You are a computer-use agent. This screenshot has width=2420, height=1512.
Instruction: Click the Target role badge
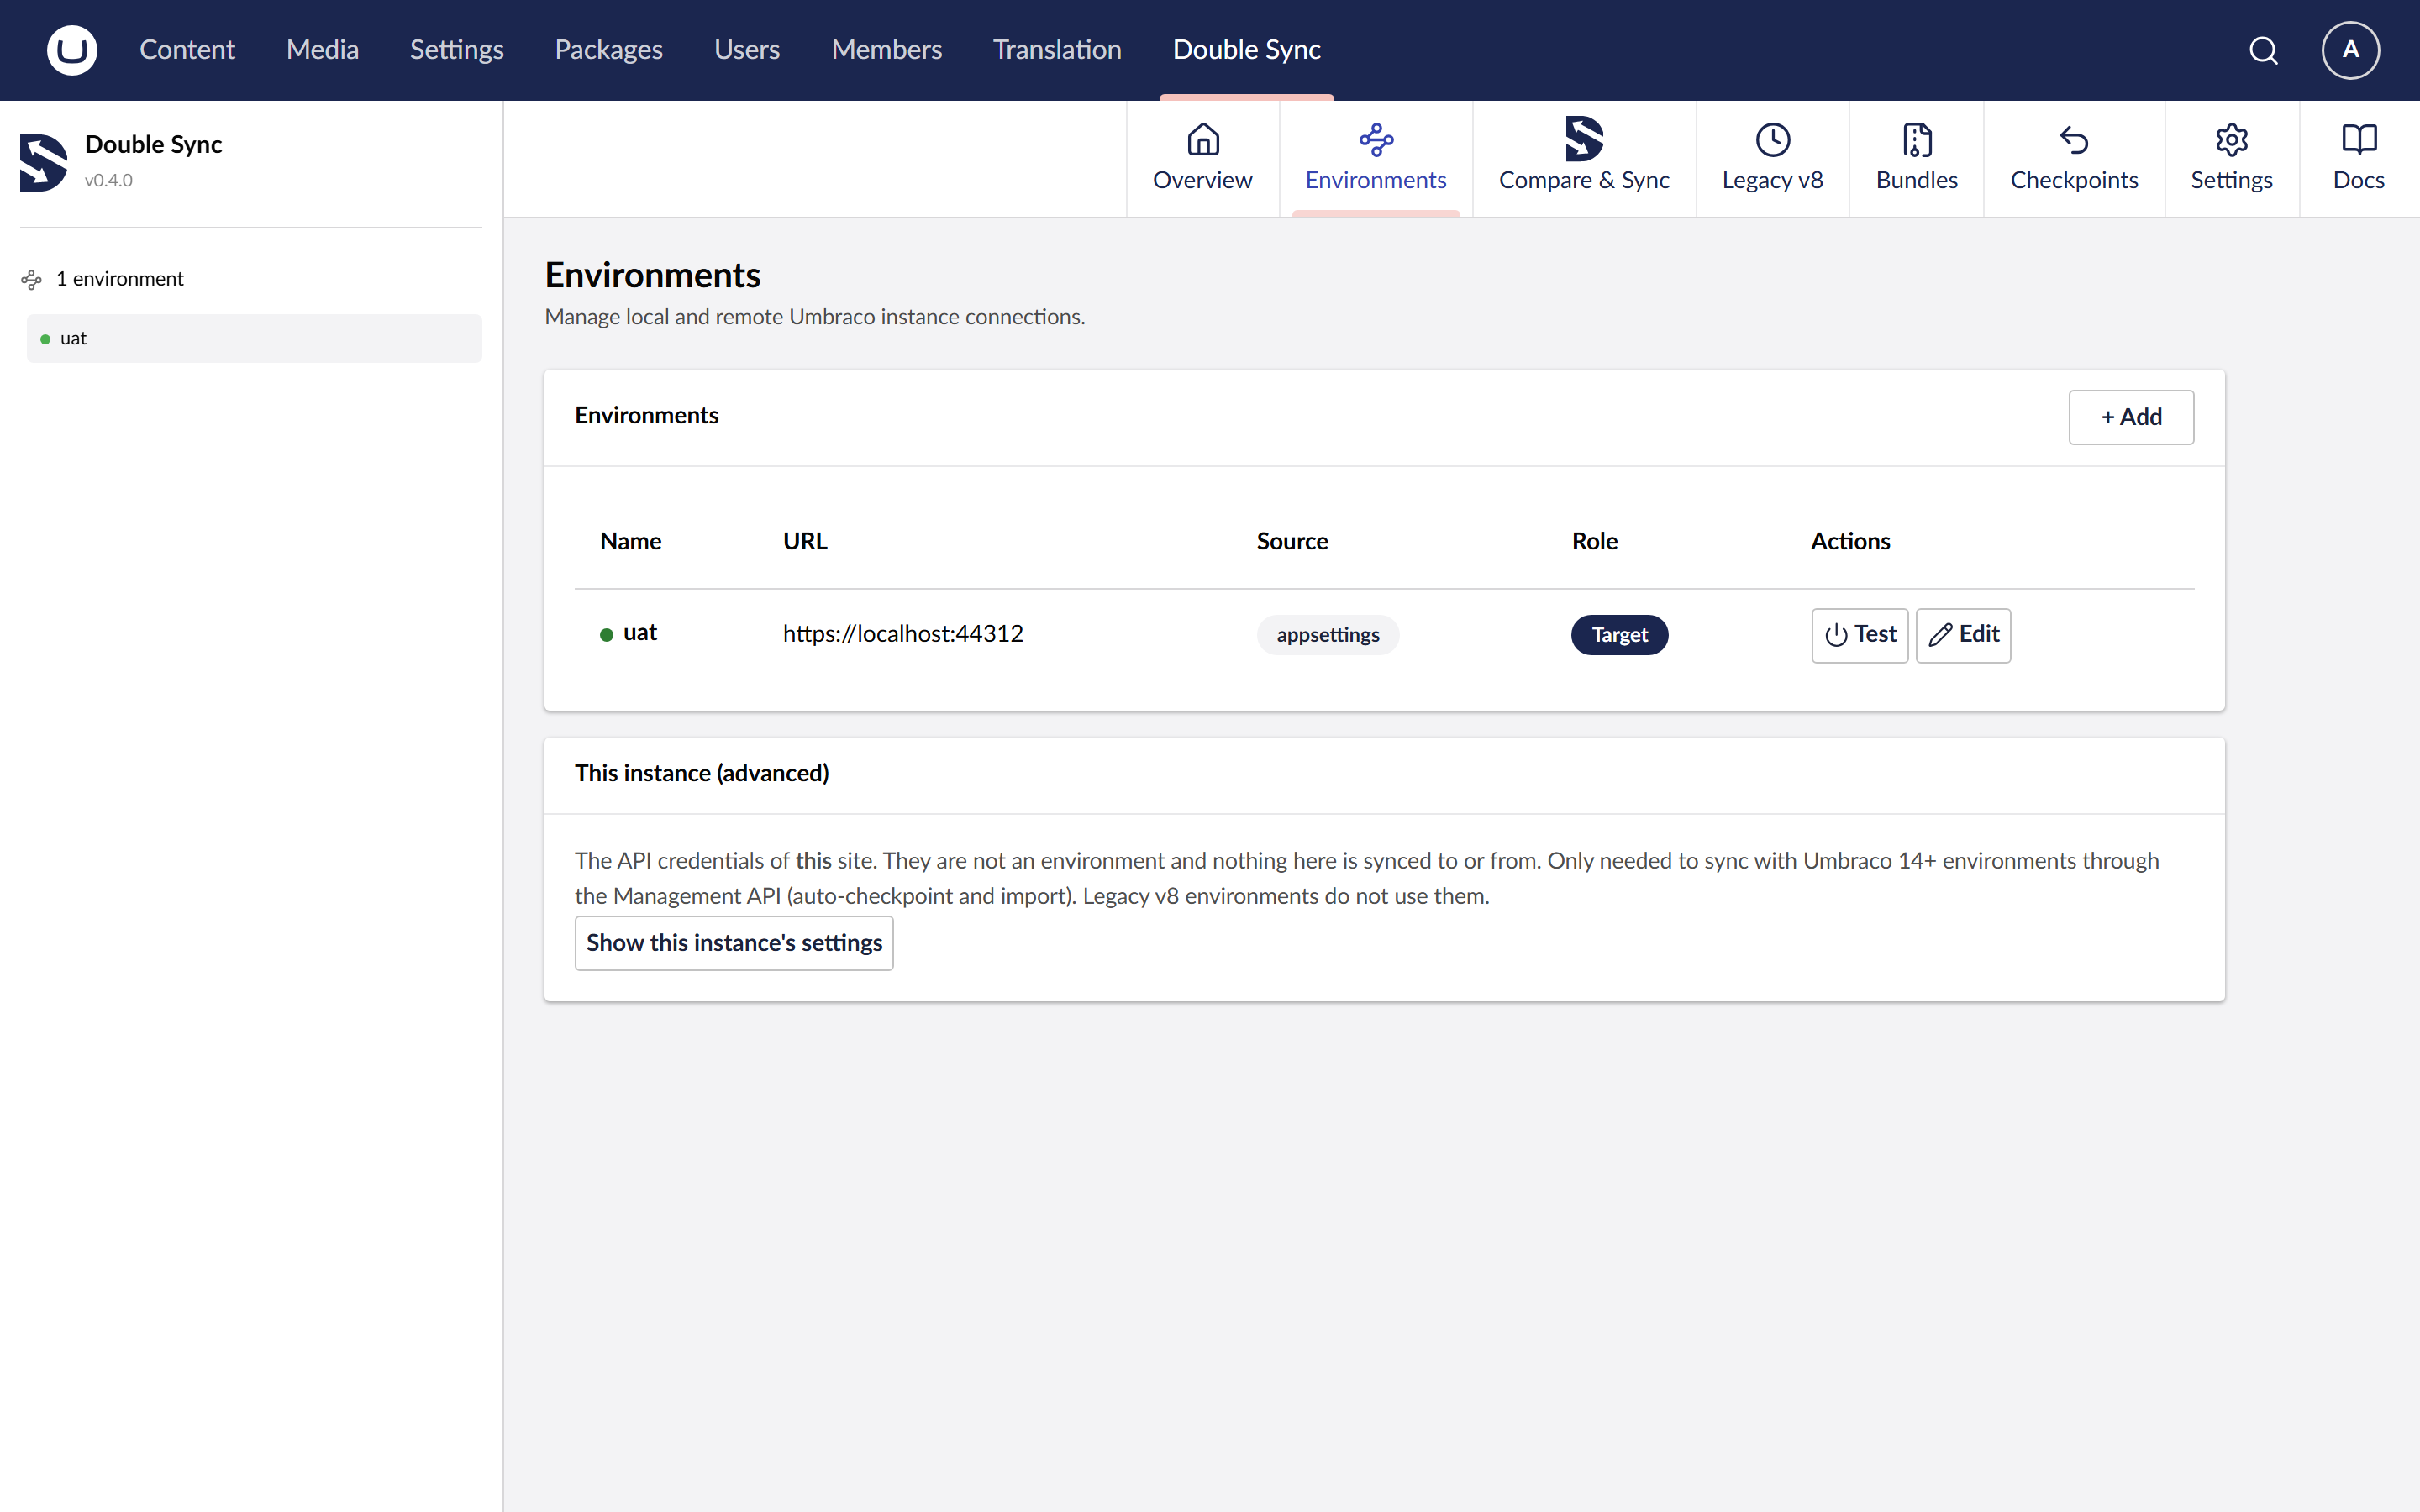coord(1620,635)
